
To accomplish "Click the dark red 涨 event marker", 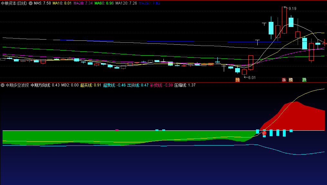I will pyautogui.click(x=284, y=80).
